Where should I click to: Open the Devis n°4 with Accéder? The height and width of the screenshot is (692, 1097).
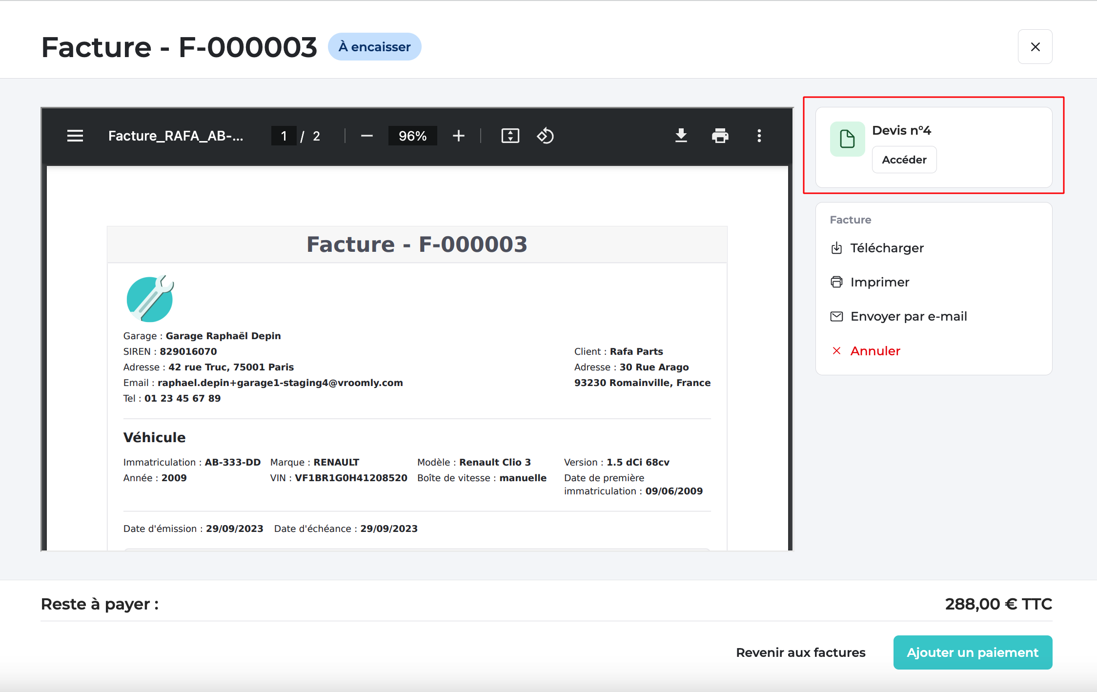(904, 160)
